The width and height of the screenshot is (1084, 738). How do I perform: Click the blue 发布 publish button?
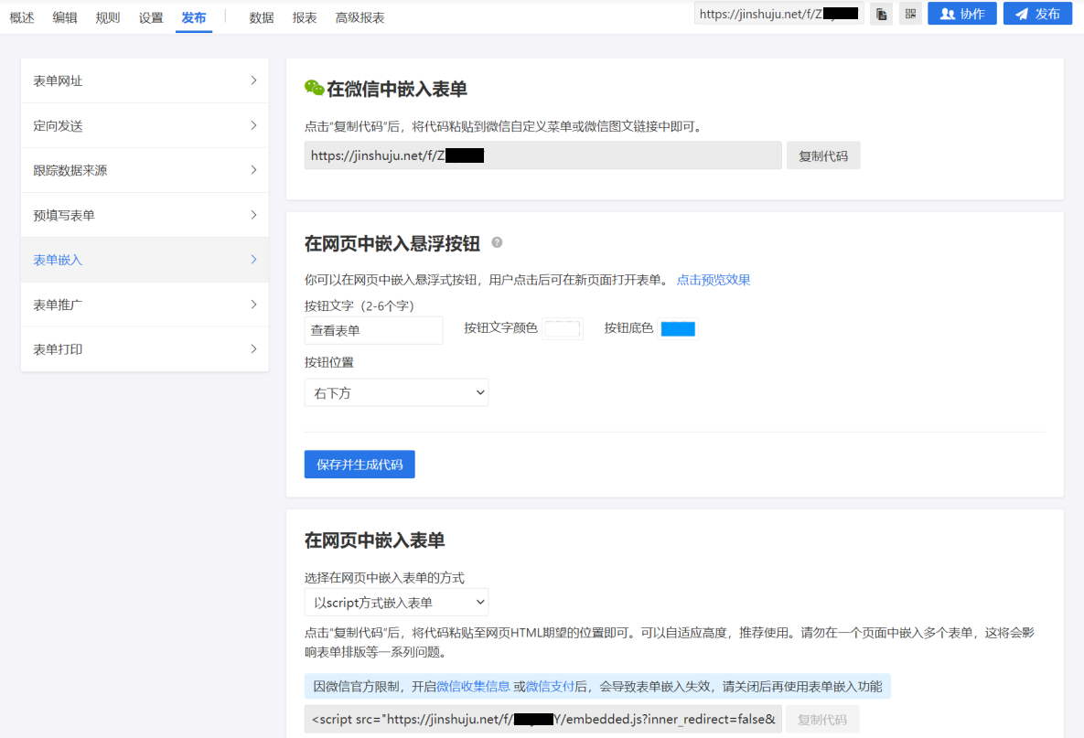click(x=1037, y=14)
